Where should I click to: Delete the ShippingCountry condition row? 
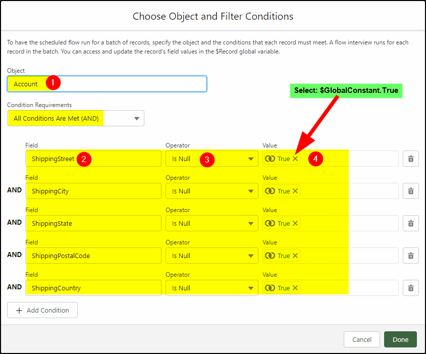(410, 288)
